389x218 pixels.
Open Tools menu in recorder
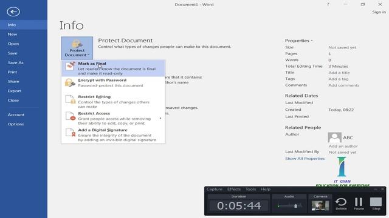point(250,189)
